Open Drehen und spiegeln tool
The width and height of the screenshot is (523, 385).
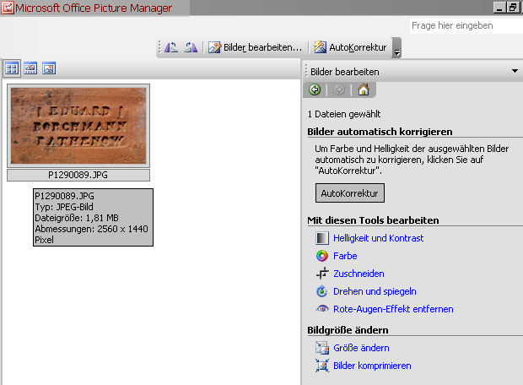pos(375,291)
